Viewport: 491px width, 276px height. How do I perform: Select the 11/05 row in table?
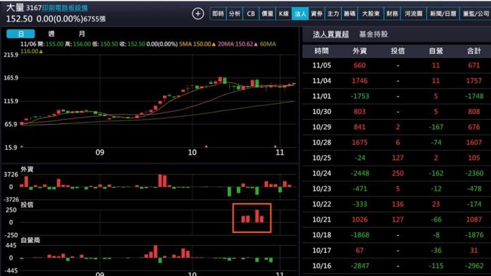(x=396, y=65)
